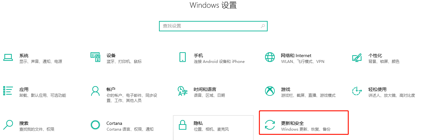Click the search box magnifier button
The width and height of the screenshot is (426, 140).
[262, 26]
